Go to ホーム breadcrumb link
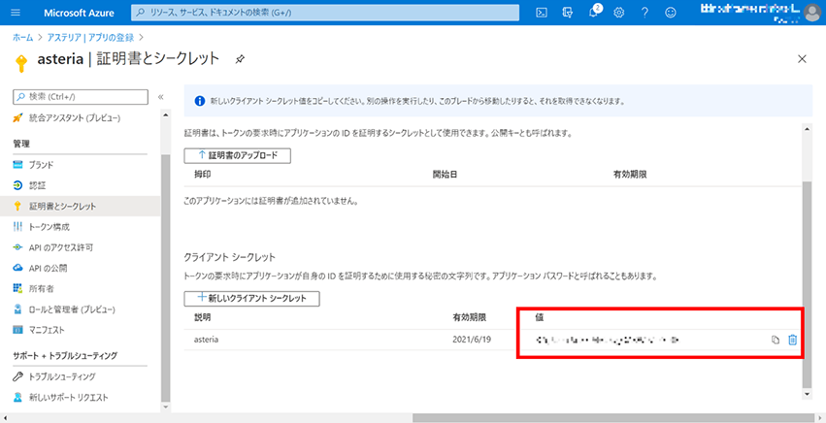 point(22,38)
